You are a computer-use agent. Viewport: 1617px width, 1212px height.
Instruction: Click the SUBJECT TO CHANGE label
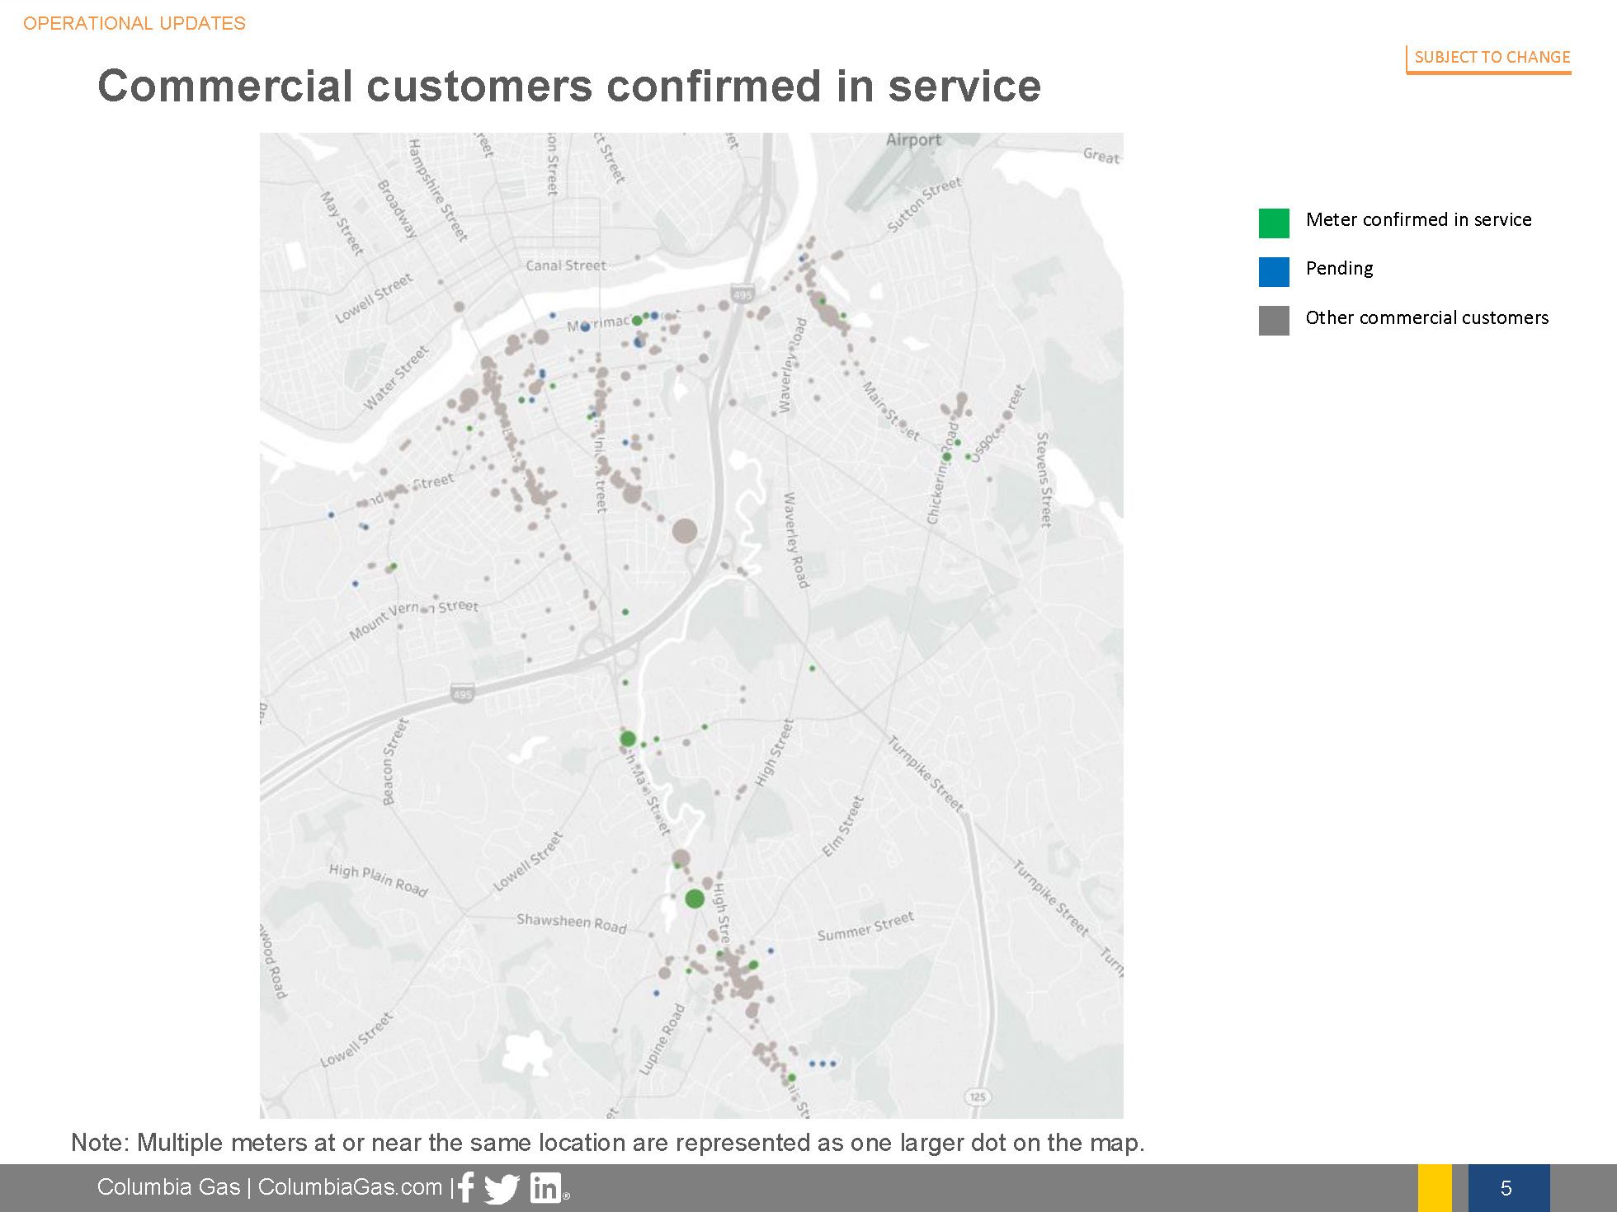1492,57
